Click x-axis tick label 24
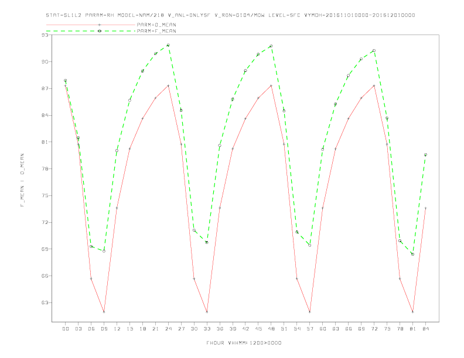Viewport: 464px width, 358px height. [x=168, y=329]
